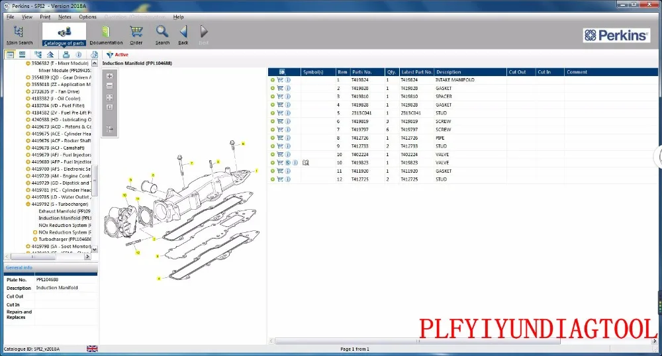
Task: Open the Print menu
Action: tap(45, 17)
